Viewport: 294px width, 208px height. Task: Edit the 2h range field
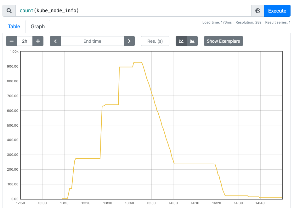point(25,41)
